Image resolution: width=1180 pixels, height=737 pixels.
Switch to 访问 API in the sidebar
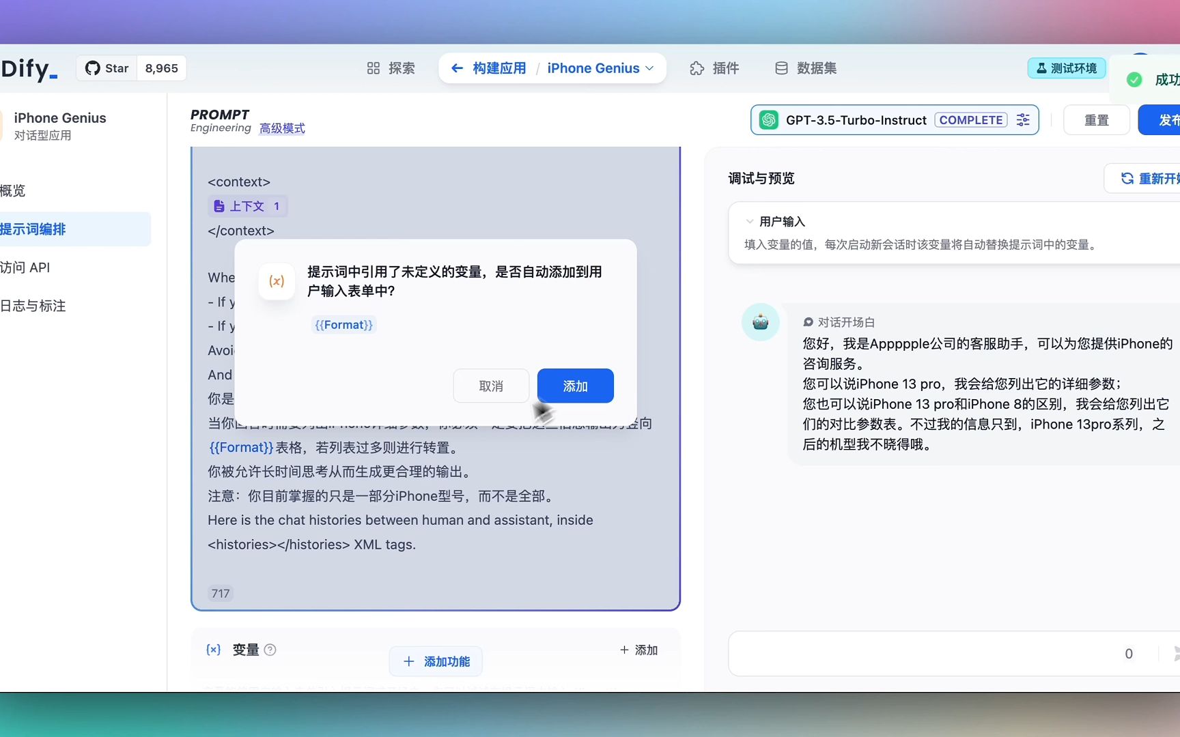pos(25,268)
